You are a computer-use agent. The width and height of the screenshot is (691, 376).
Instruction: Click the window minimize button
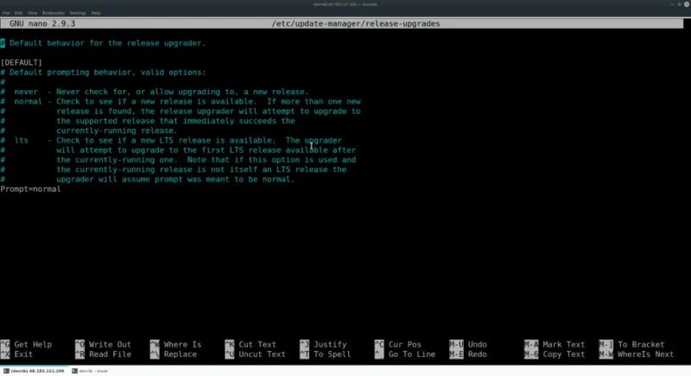(672, 4)
